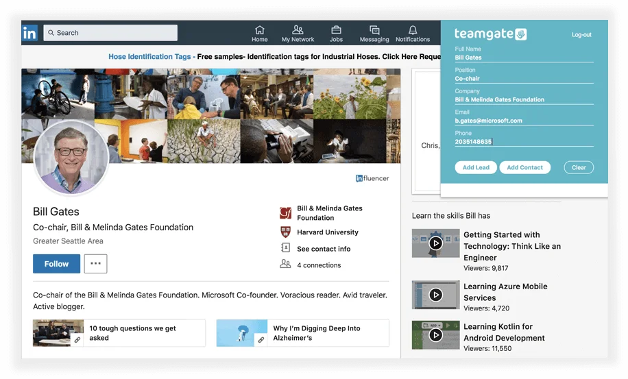Click the 10 tough questions article thumbnail

click(x=58, y=333)
